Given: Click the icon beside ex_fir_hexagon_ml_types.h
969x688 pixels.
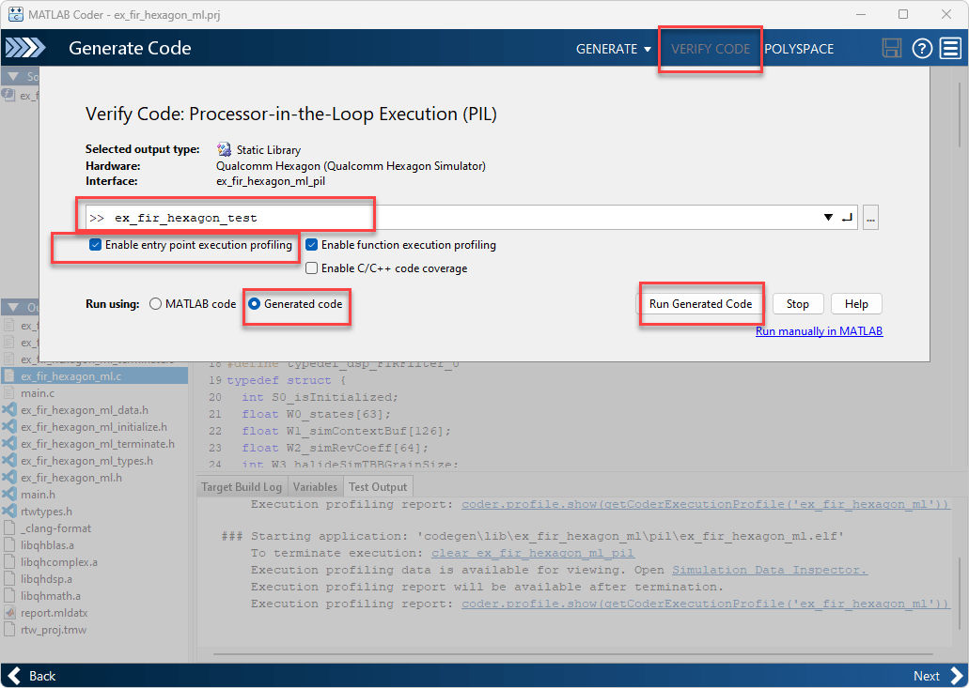Looking at the screenshot, I should (x=9, y=460).
